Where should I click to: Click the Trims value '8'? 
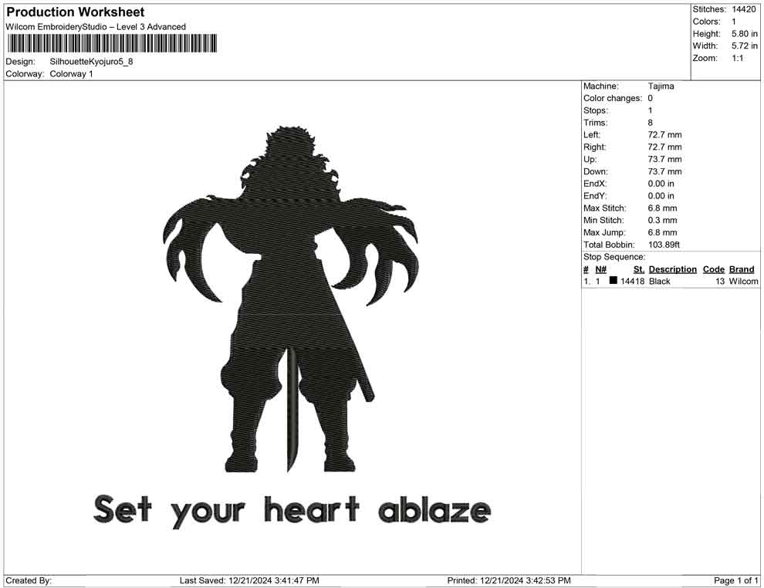pos(651,123)
